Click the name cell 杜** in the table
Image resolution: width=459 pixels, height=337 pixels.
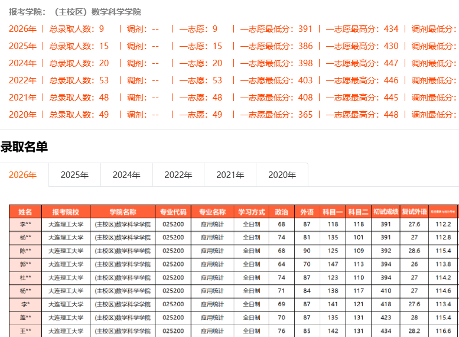tap(25, 278)
